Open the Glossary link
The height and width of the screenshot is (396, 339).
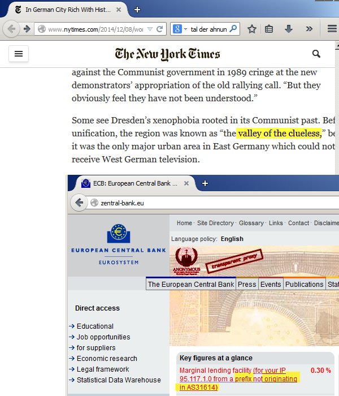[251, 223]
